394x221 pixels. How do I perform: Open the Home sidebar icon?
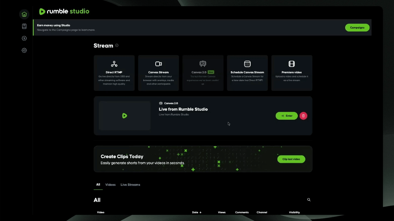[x=24, y=14]
